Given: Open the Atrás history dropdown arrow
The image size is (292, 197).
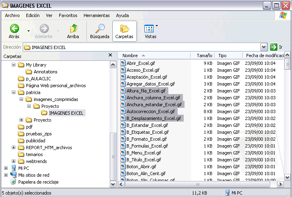Looking at the screenshot, I should click(x=28, y=31).
